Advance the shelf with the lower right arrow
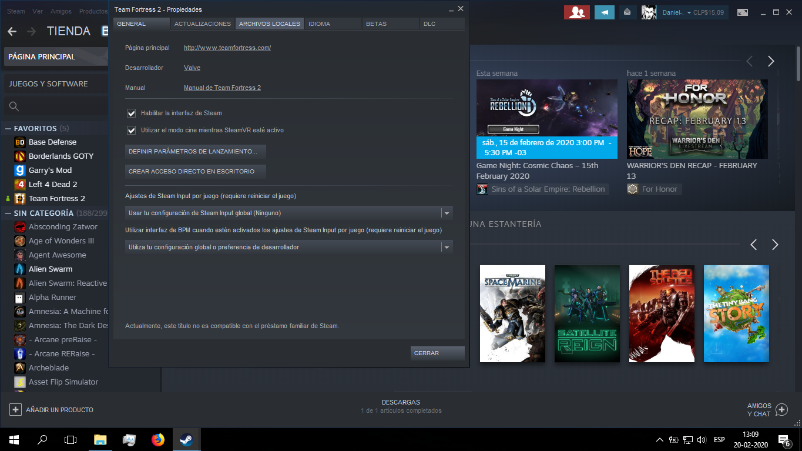 pyautogui.click(x=775, y=245)
